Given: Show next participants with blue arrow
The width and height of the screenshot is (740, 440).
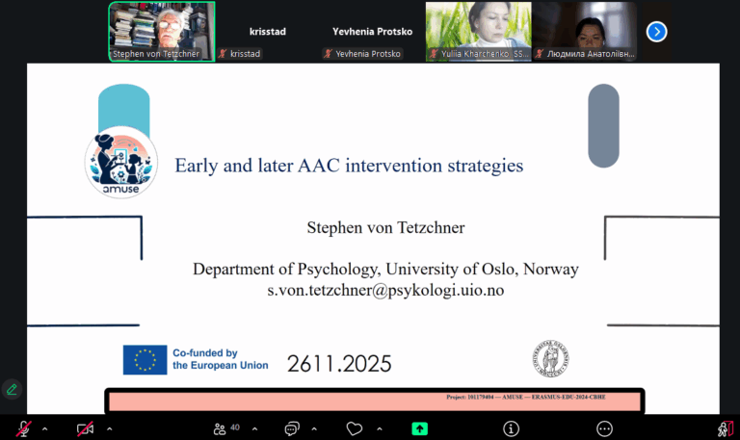Looking at the screenshot, I should 656,32.
